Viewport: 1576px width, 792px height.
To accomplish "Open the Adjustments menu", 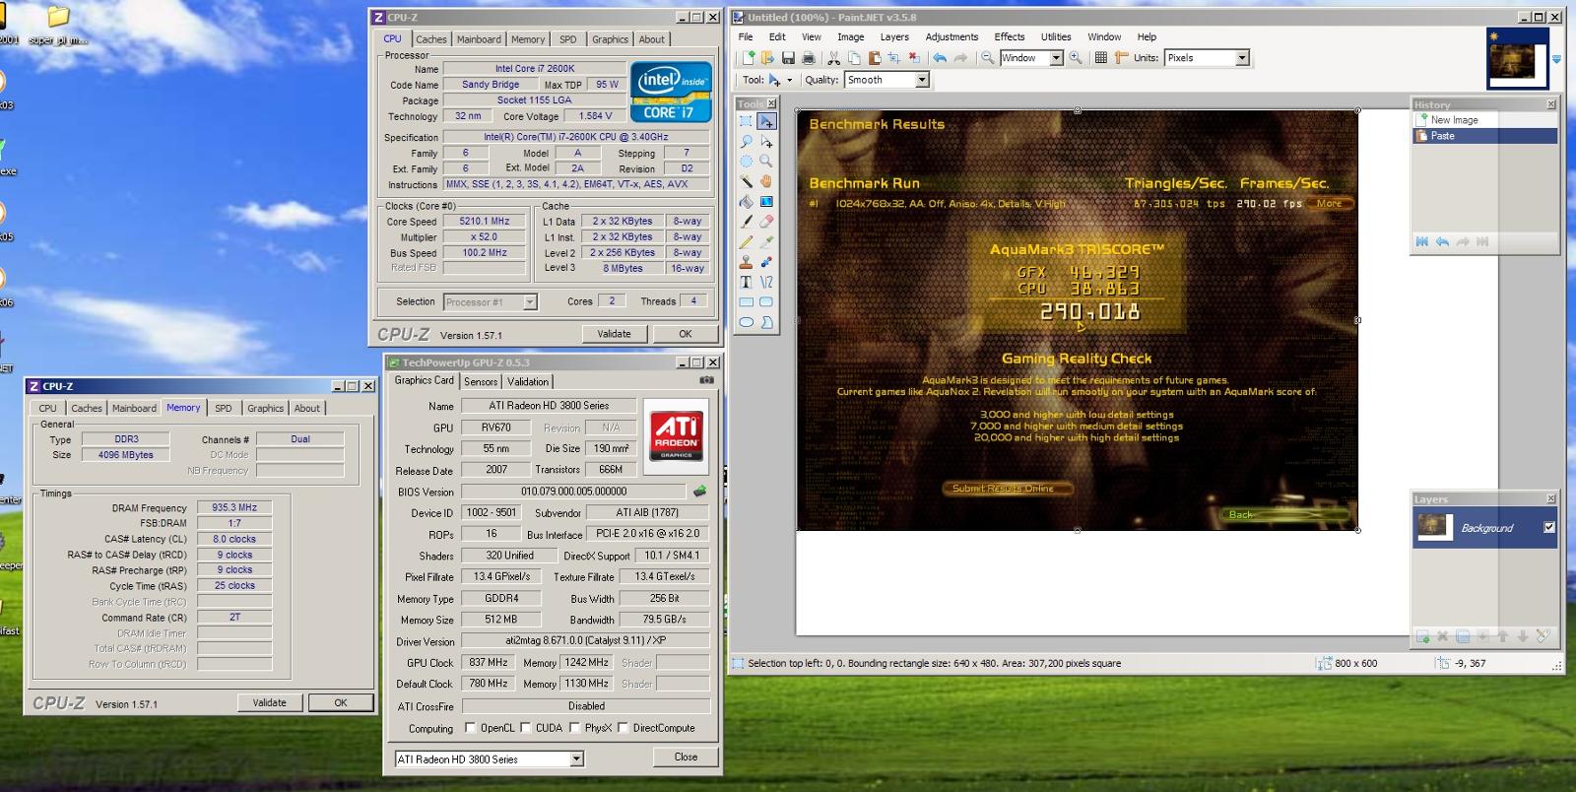I will tap(952, 36).
